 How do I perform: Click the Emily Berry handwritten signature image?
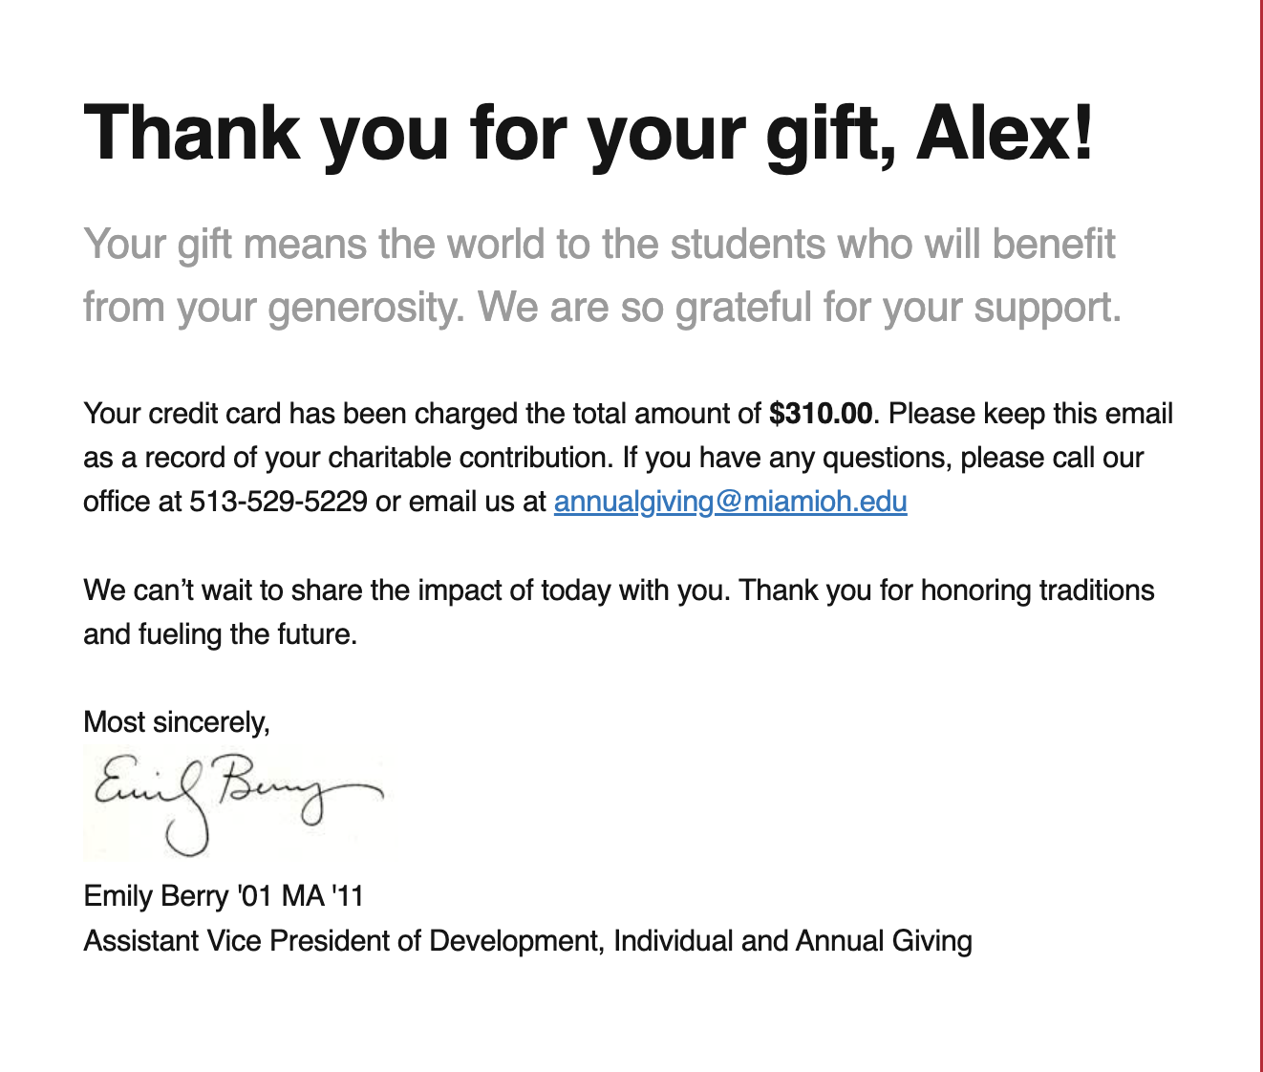(238, 804)
